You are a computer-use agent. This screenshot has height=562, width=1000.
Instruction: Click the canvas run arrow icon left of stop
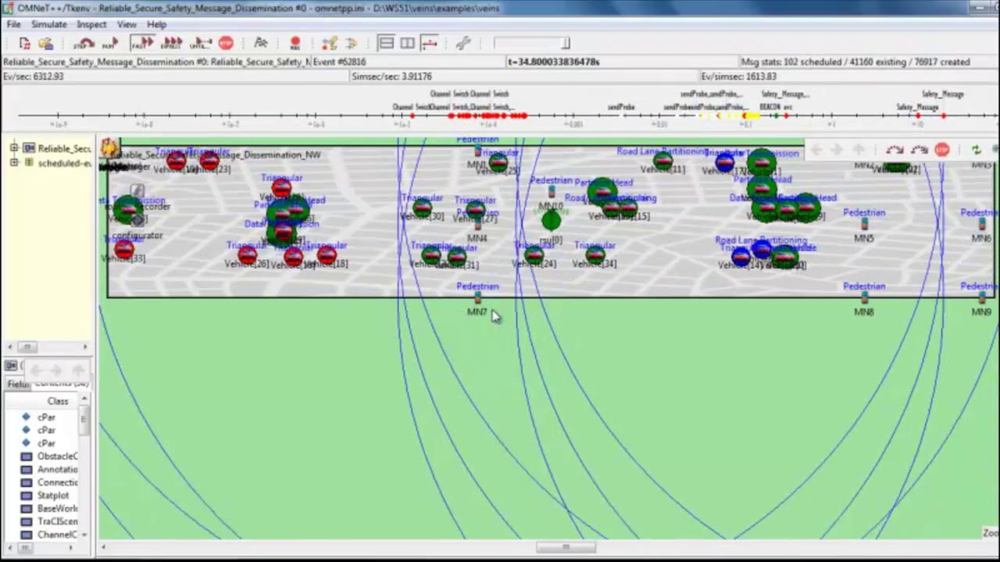point(920,149)
